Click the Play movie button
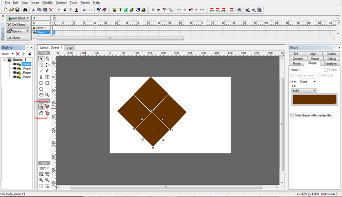342x197 pixels. pos(159,10)
